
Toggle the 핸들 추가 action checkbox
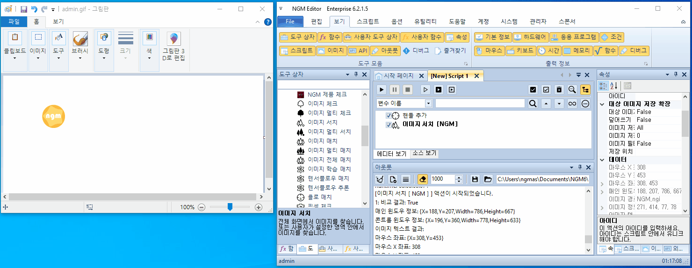(389, 115)
